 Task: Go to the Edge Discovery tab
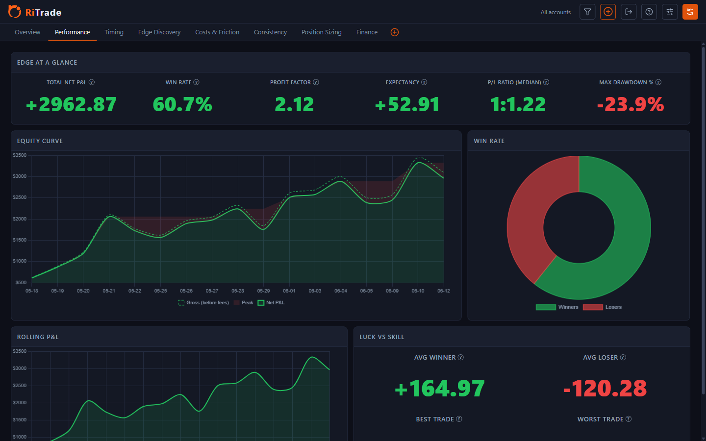click(159, 32)
